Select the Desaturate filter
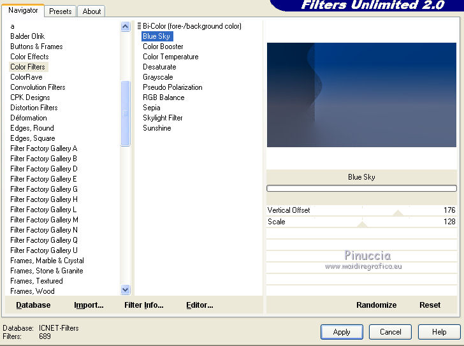 coord(159,67)
